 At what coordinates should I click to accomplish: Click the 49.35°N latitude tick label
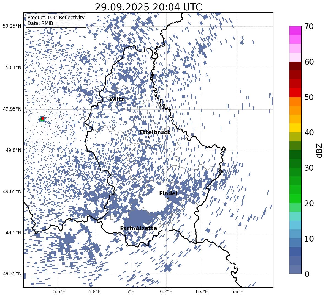[12, 274]
